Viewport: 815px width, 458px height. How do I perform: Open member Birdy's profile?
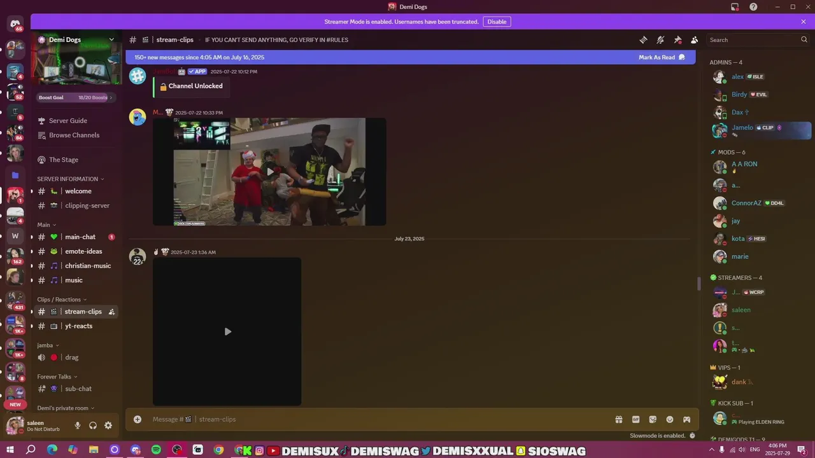(x=761, y=94)
